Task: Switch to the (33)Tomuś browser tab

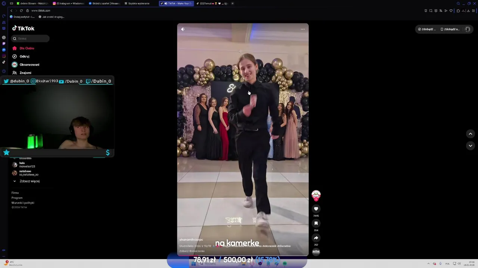Action: coord(212,3)
